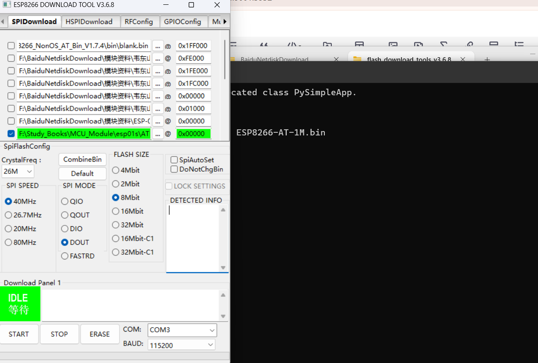This screenshot has height=363, width=538.
Task: Select 26.7MHz SPI speed
Action: (x=8, y=215)
